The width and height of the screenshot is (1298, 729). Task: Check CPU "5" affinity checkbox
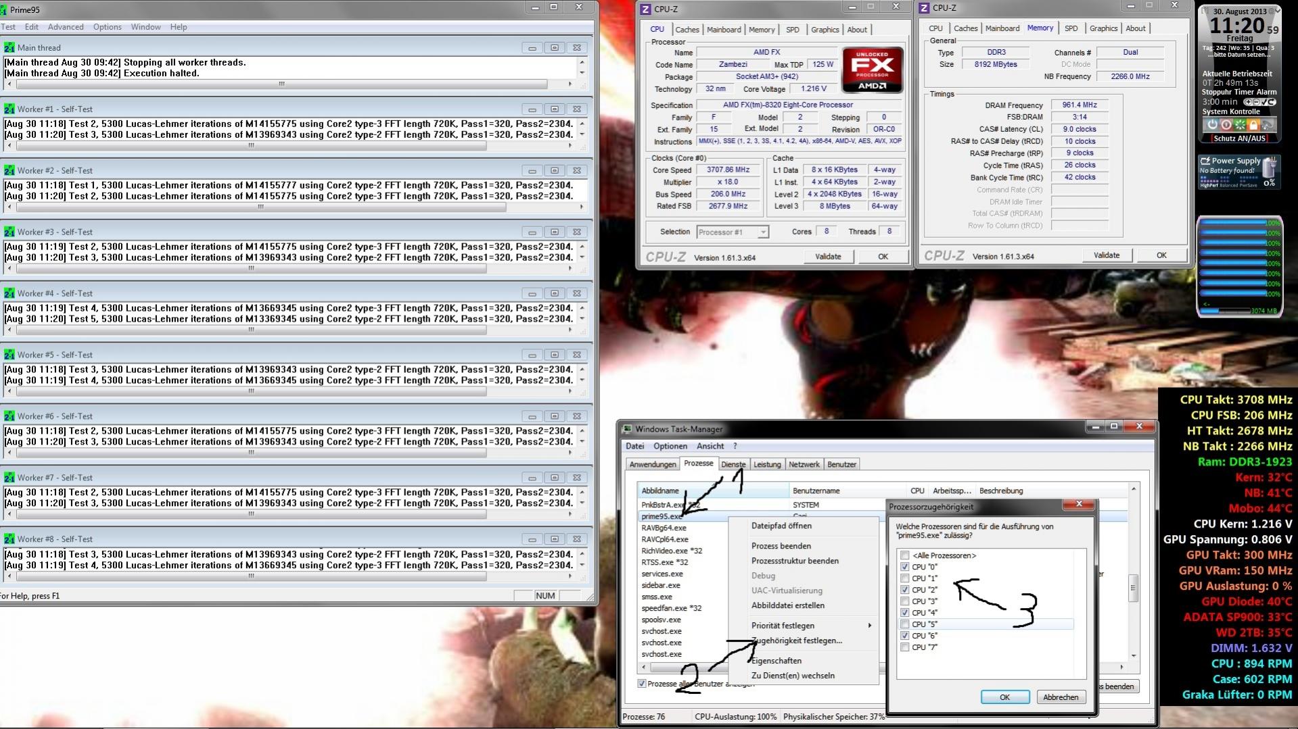click(x=905, y=624)
